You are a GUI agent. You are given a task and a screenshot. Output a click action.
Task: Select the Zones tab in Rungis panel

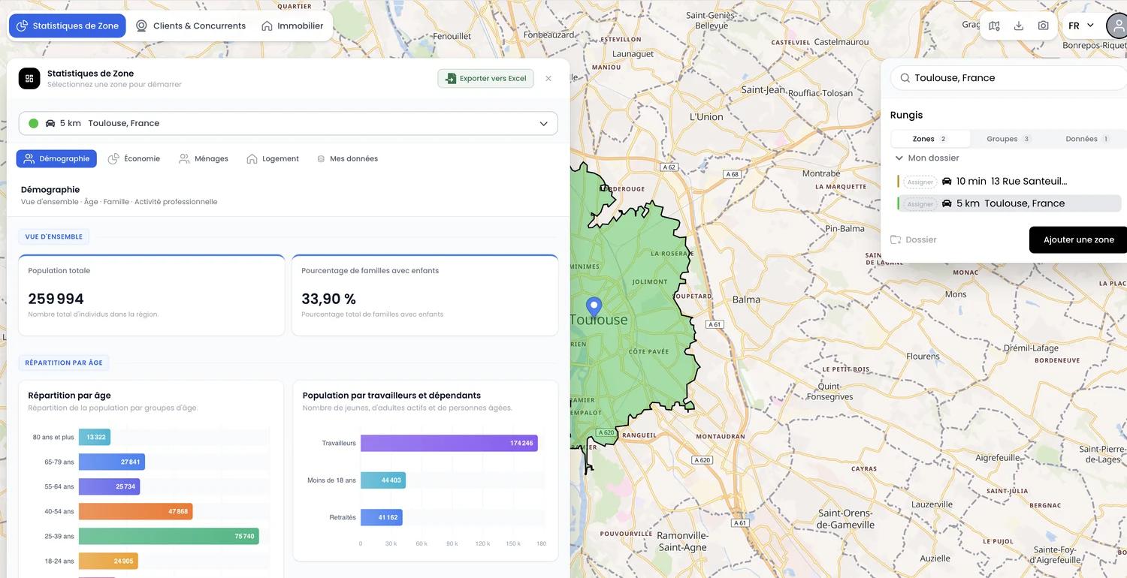930,139
